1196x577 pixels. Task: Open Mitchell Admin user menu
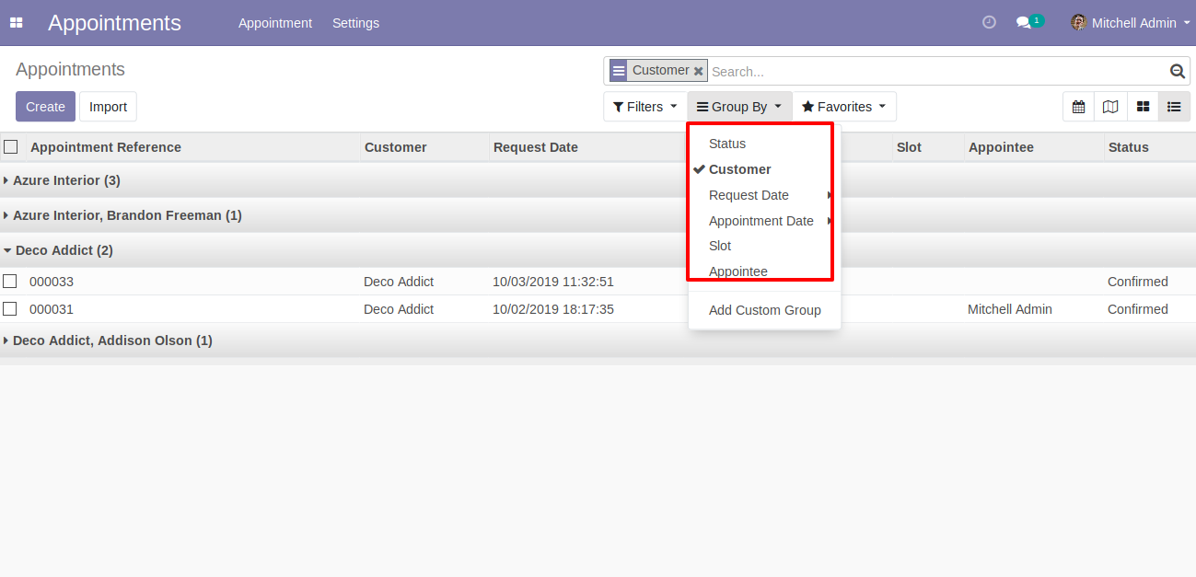click(1130, 23)
